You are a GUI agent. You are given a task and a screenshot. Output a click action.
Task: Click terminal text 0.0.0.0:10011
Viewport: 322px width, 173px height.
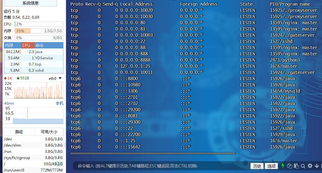pos(137,72)
